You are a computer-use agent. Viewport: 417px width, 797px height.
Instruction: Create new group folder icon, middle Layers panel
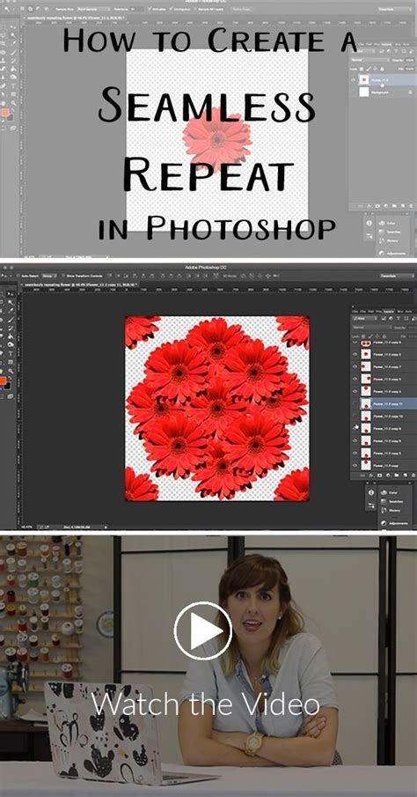[396, 476]
